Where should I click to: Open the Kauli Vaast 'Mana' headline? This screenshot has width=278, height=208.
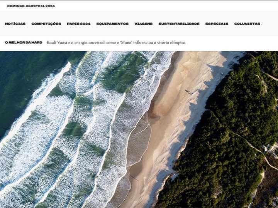coord(116,43)
